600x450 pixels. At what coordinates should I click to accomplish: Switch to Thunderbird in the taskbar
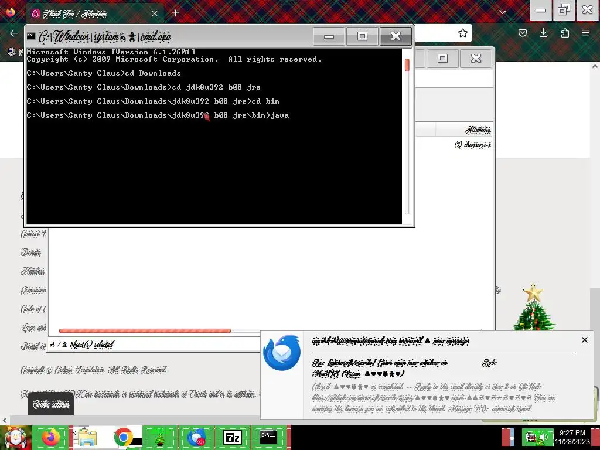coord(196,437)
